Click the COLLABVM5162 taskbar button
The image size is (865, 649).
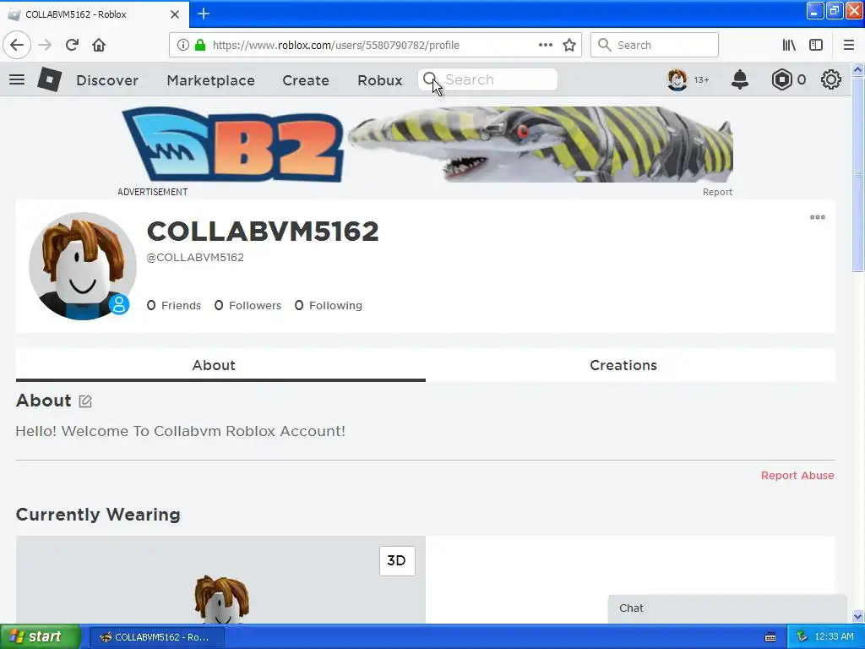[157, 637]
